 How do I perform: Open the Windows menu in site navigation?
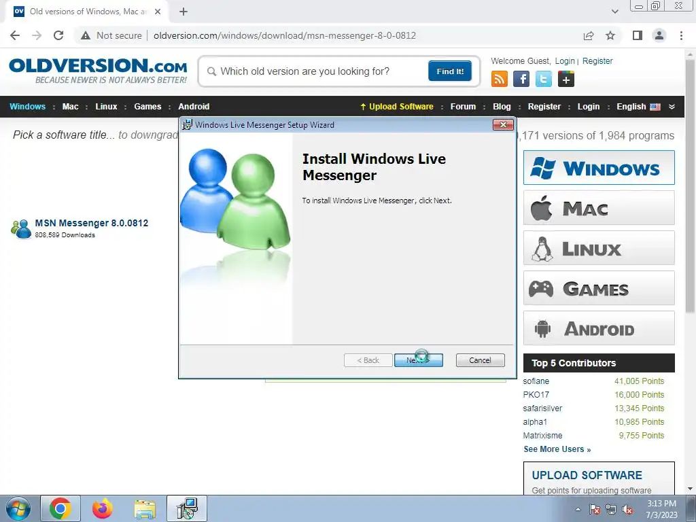click(x=27, y=107)
